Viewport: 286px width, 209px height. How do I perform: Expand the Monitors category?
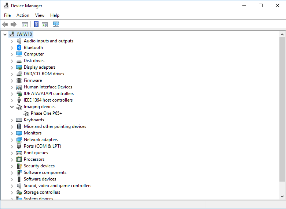[x=12, y=133]
